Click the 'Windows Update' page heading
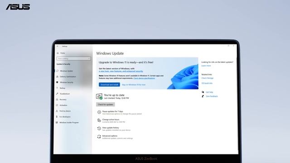Viewport: 290px width, 163px height. point(110,53)
